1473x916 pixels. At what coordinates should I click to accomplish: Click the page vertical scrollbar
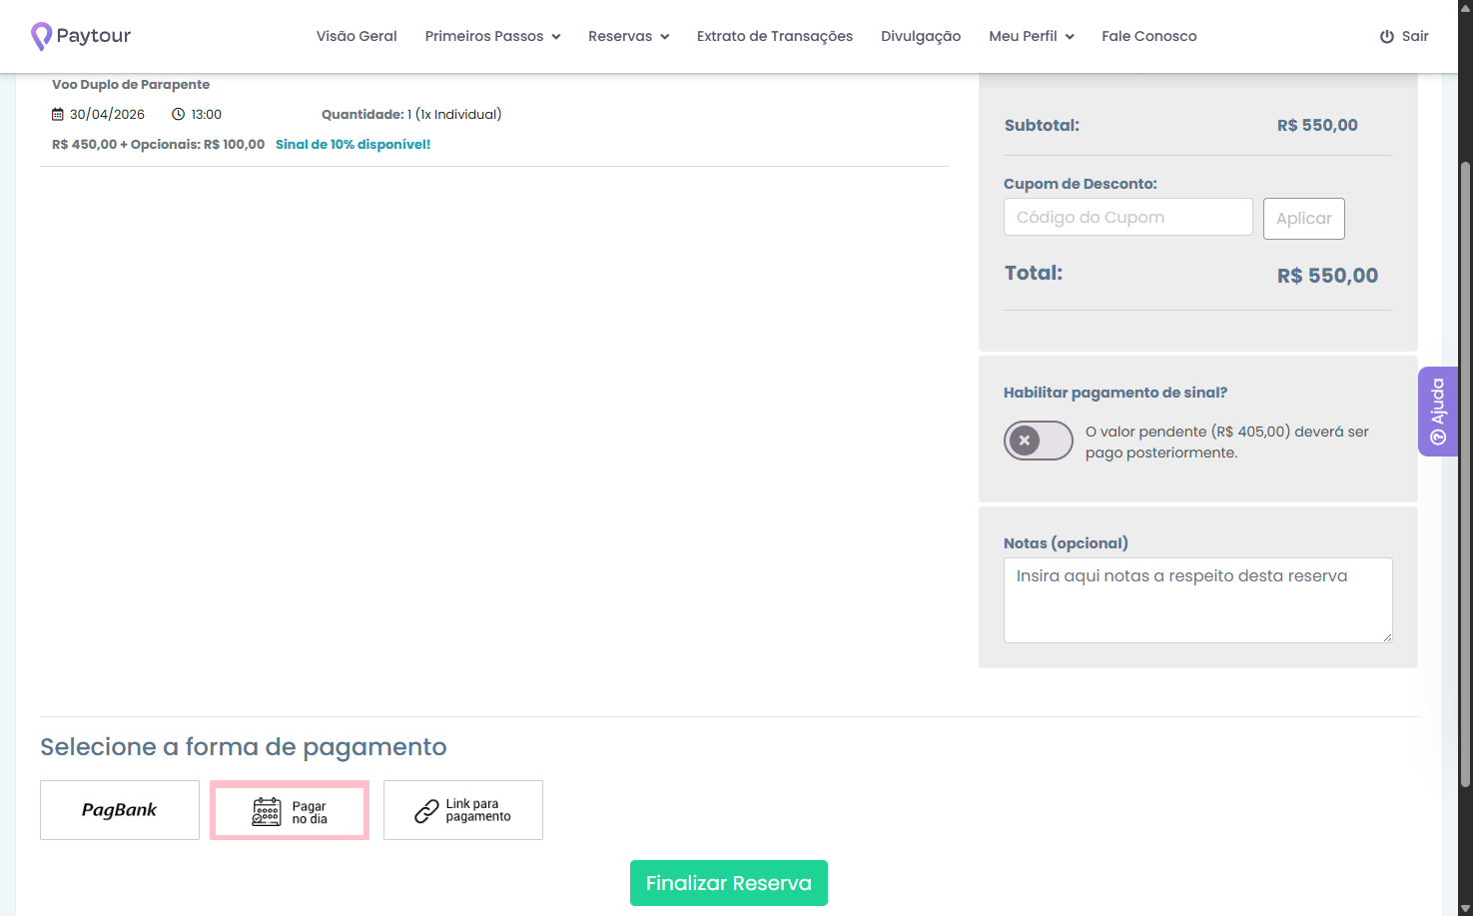point(1465,474)
